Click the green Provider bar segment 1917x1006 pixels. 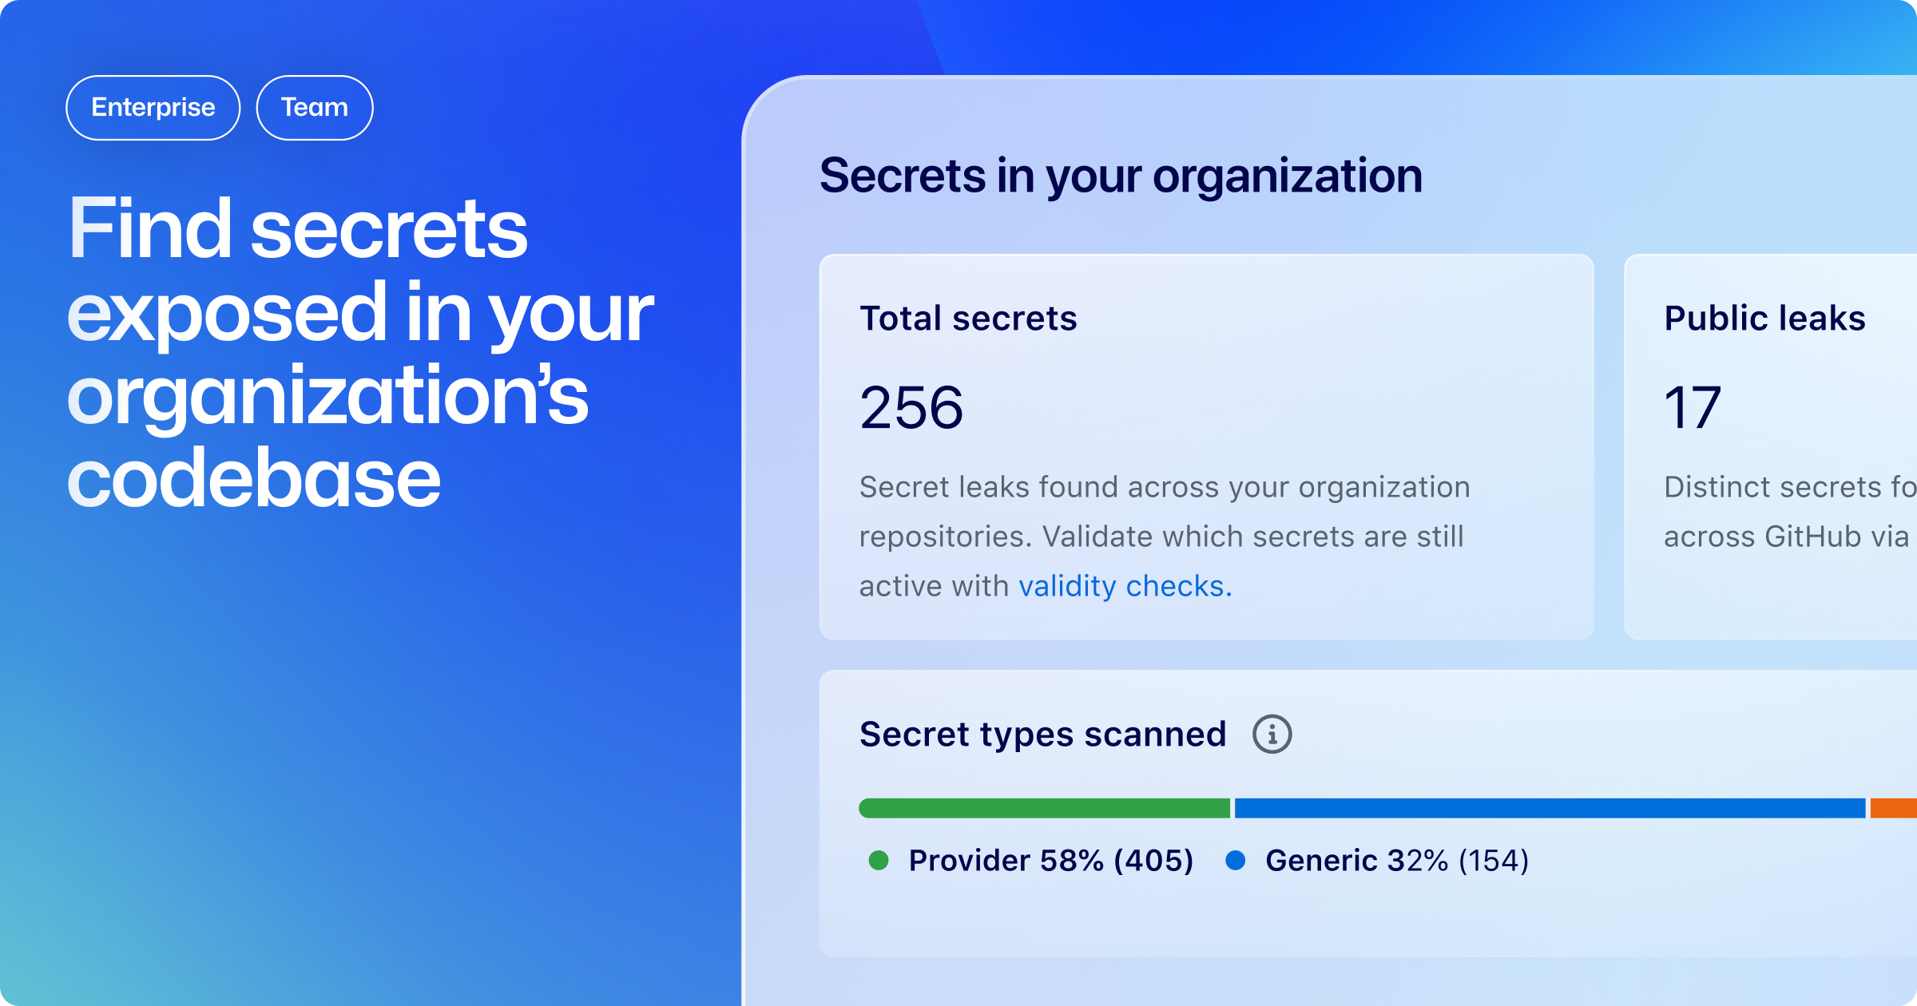1044,808
